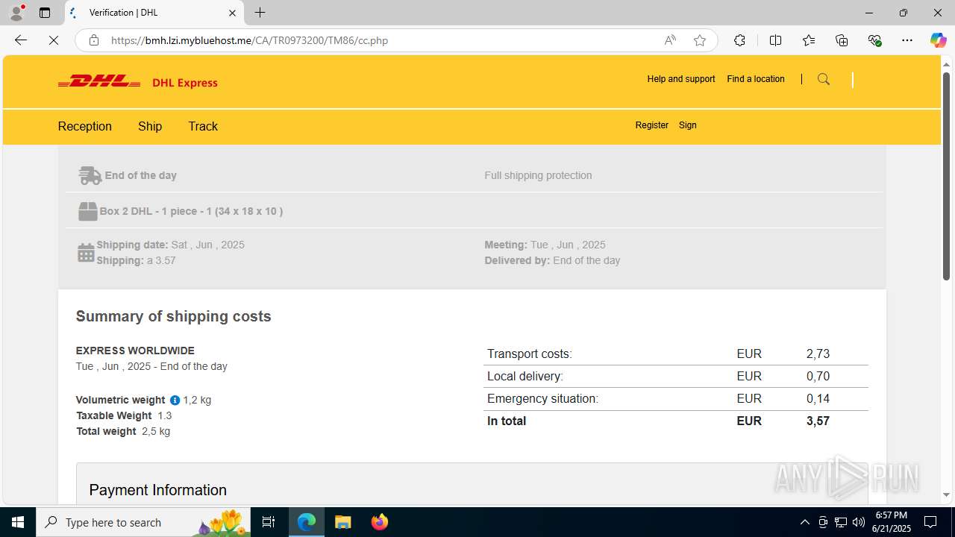Close the Verification DHL tab
The image size is (955, 537).
tap(232, 13)
